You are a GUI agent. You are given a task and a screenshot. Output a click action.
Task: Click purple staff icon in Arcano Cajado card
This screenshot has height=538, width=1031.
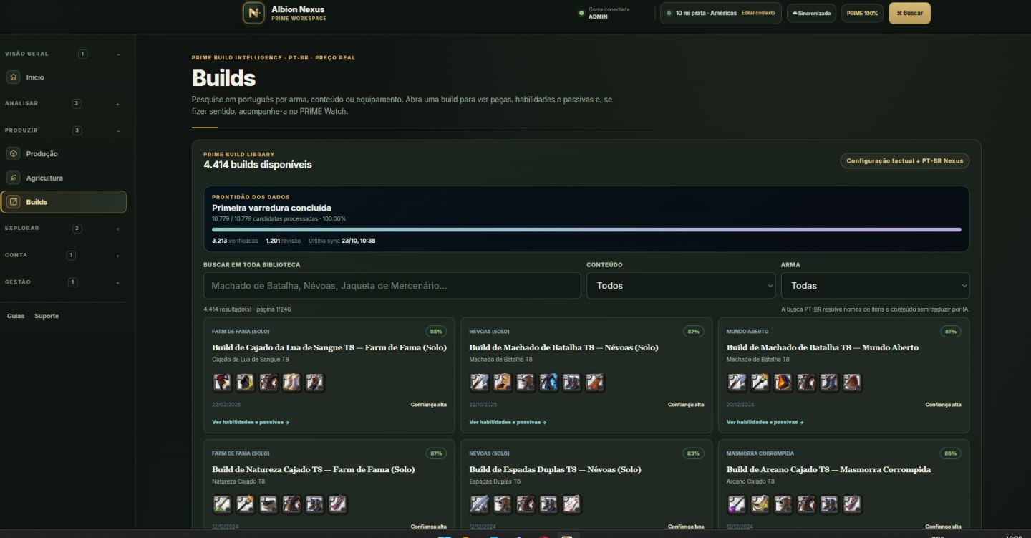[737, 504]
